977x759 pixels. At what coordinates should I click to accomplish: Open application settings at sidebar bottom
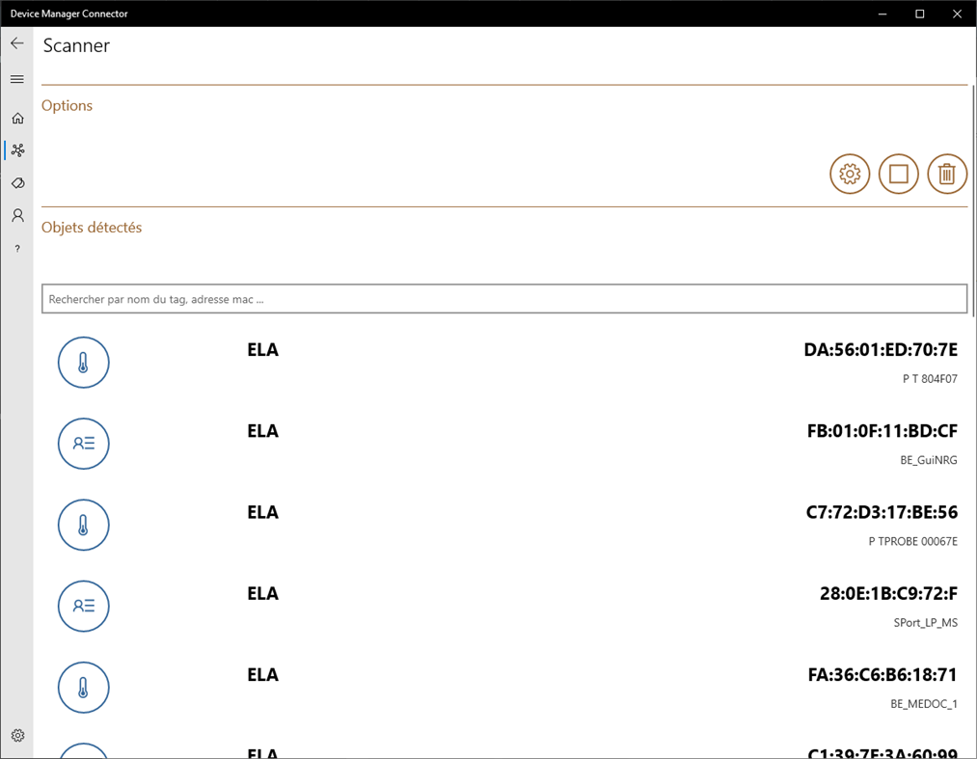coord(16,735)
